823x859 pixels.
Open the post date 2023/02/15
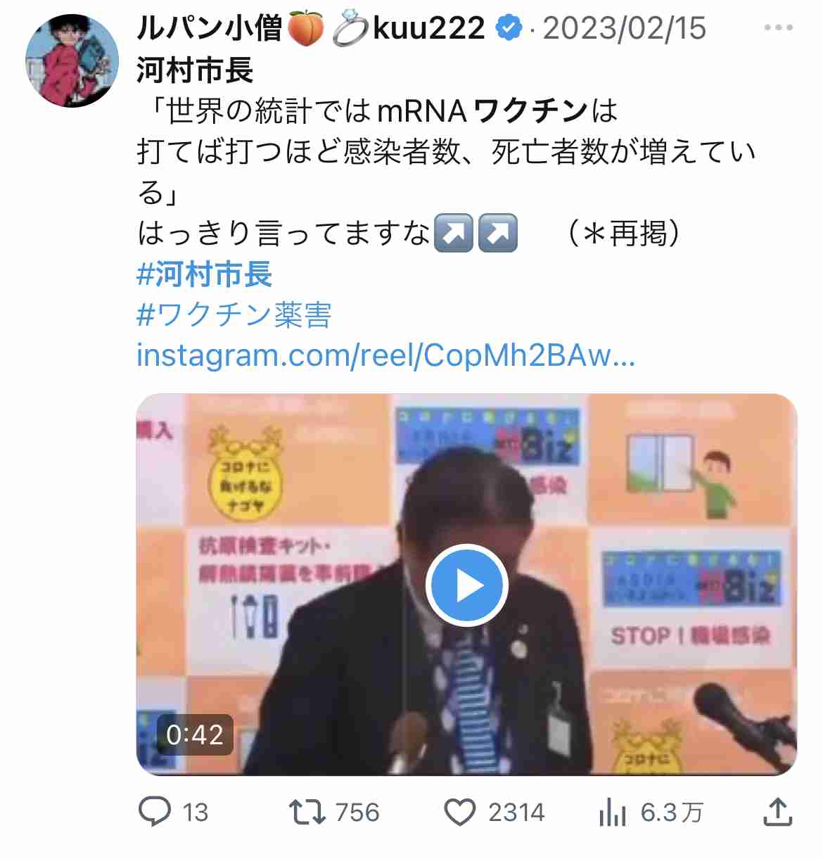point(625,28)
